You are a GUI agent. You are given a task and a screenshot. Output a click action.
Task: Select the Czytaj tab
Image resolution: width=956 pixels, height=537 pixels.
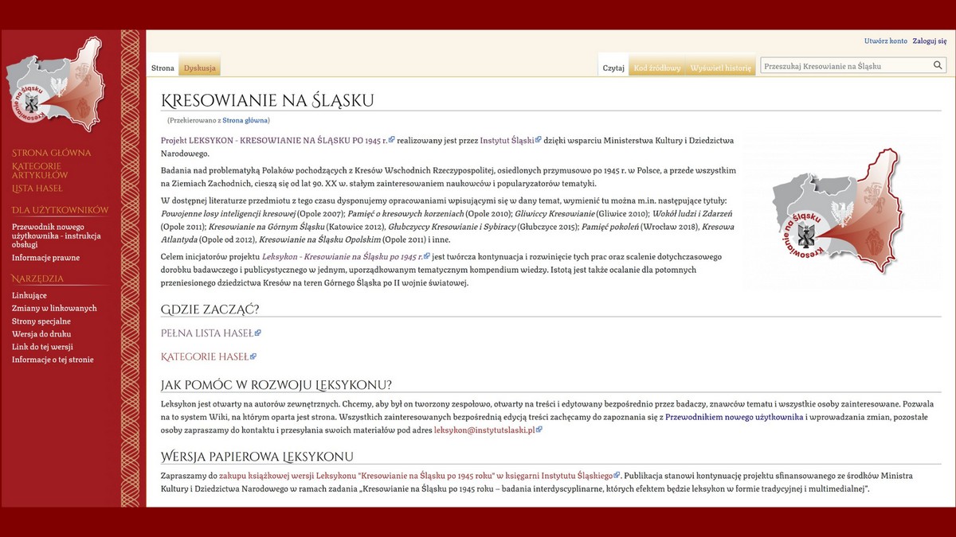[613, 68]
